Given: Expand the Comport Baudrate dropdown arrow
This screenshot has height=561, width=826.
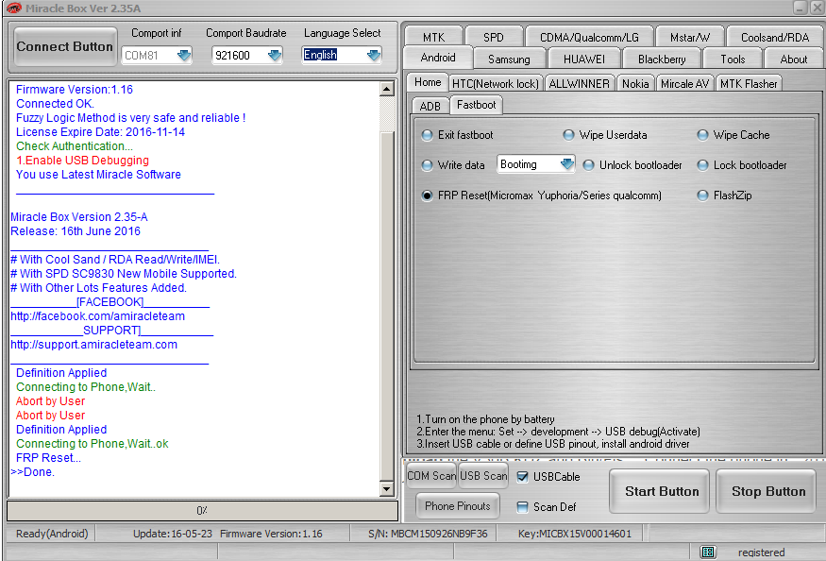Looking at the screenshot, I should click(x=274, y=55).
